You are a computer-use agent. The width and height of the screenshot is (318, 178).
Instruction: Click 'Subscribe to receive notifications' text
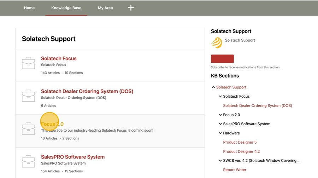(246, 67)
